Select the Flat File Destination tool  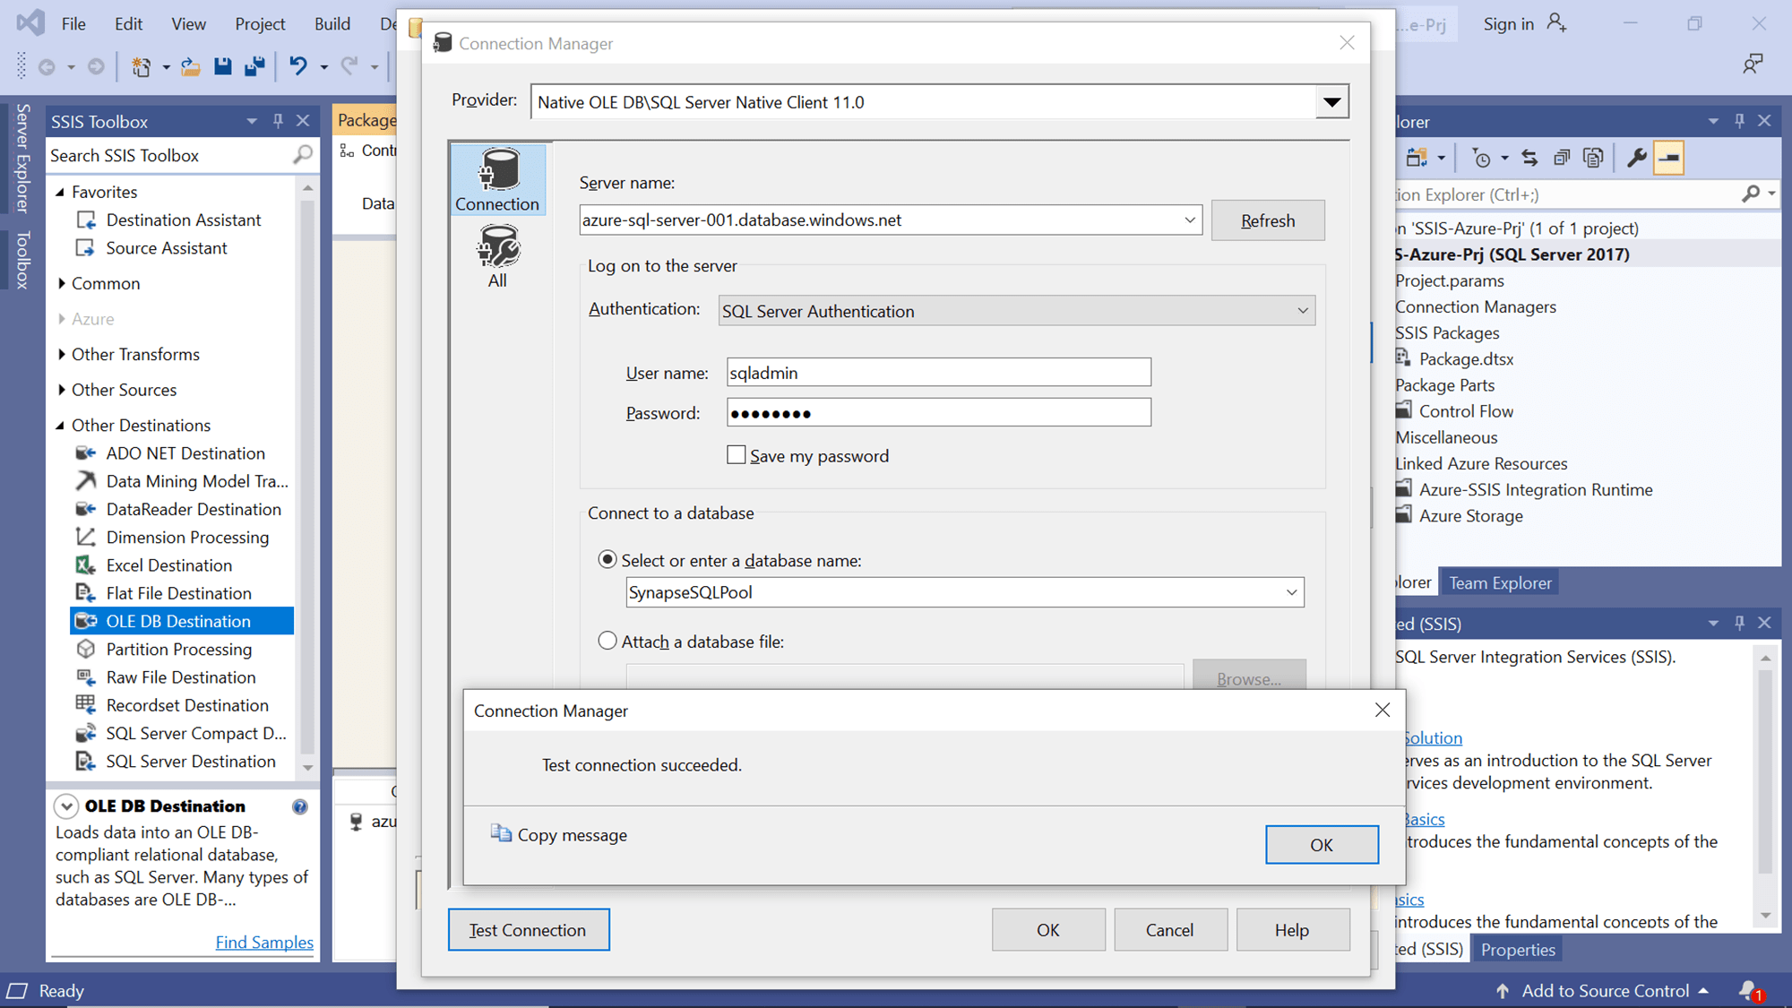coord(178,592)
